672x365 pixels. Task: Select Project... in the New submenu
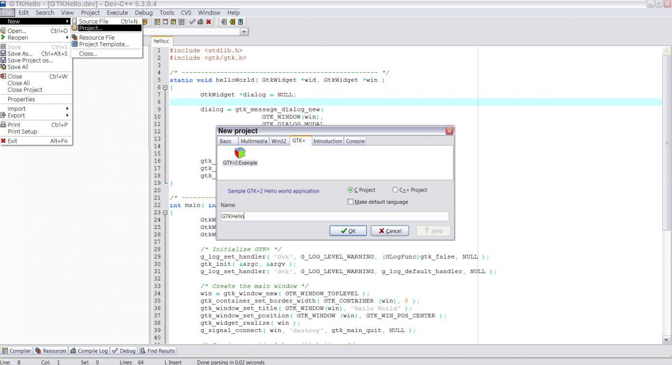coord(106,28)
